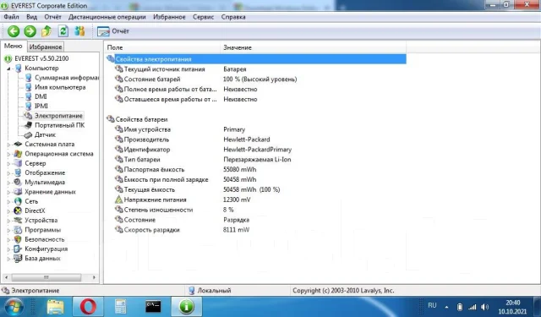This screenshot has width=541, height=317.
Task: Click the green Back arrow toolbar icon
Action: [14, 31]
